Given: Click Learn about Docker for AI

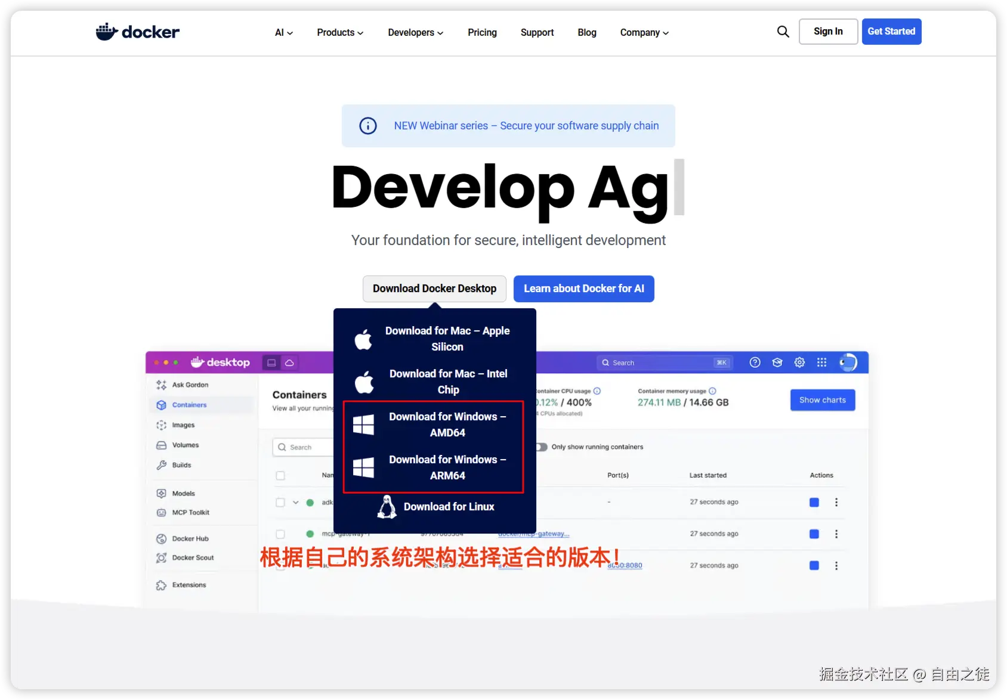Looking at the screenshot, I should [583, 289].
